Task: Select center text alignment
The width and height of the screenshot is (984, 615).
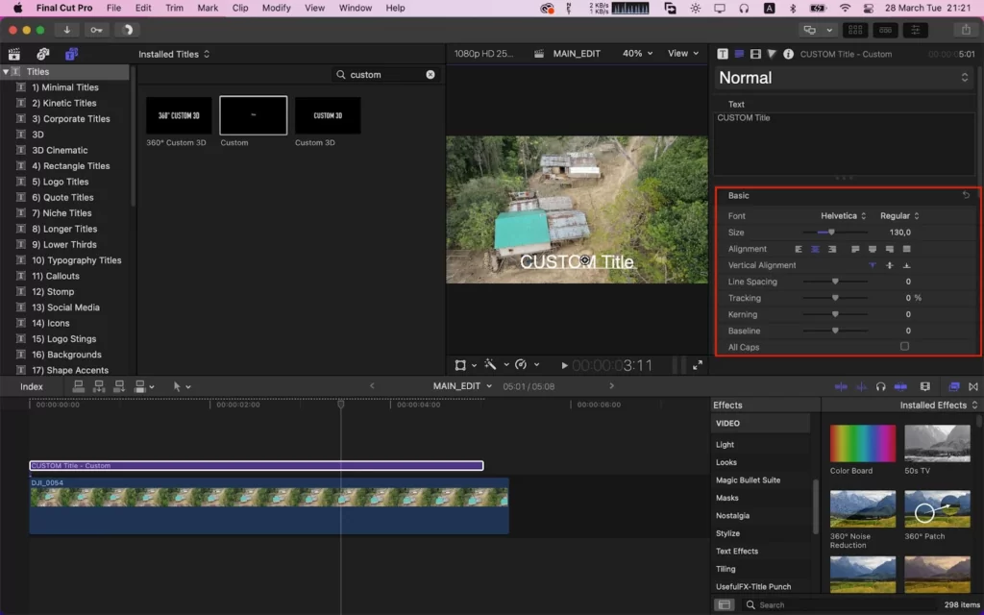Action: click(815, 249)
